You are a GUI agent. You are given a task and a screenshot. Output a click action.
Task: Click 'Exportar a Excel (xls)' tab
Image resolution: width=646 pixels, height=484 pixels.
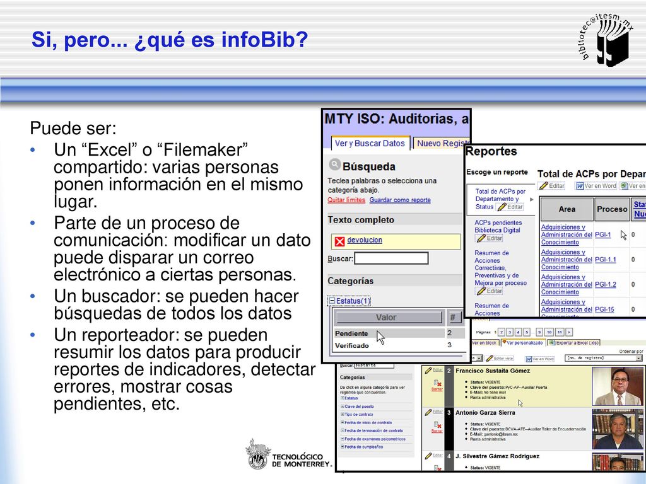click(573, 343)
